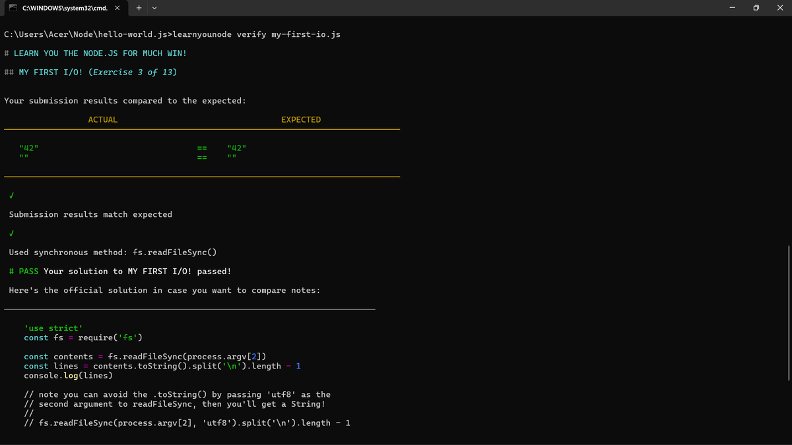Click the comment 'note you can avoid the .toString()'
Image resolution: width=792 pixels, height=445 pixels.
pos(178,394)
